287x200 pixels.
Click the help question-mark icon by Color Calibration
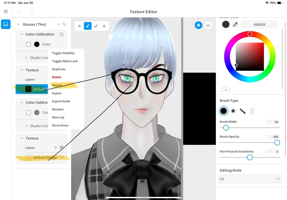(61, 34)
